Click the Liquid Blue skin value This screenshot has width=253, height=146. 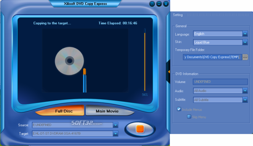tap(202, 42)
